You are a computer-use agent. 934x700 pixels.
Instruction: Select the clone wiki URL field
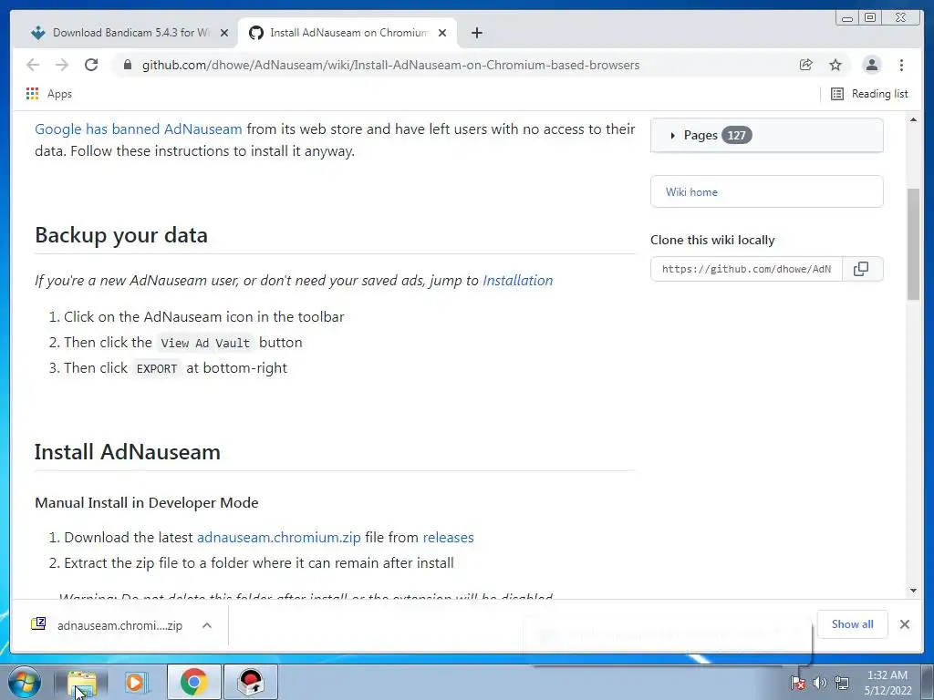(x=746, y=269)
